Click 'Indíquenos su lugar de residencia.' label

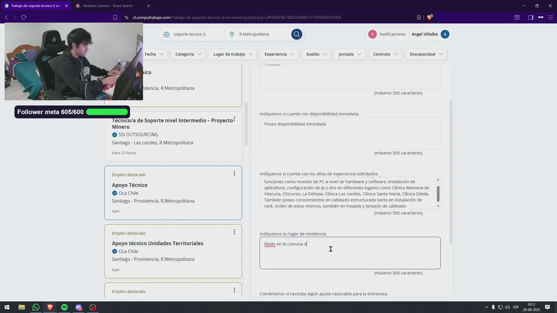293,234
